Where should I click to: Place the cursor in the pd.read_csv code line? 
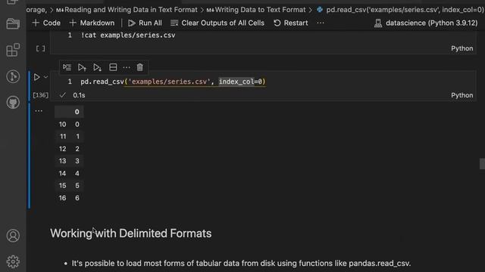click(x=173, y=82)
